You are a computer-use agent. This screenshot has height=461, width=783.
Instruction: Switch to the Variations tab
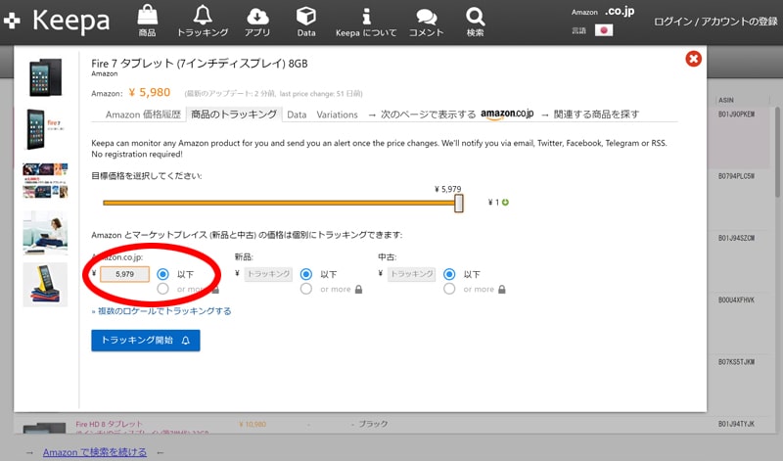tap(337, 115)
